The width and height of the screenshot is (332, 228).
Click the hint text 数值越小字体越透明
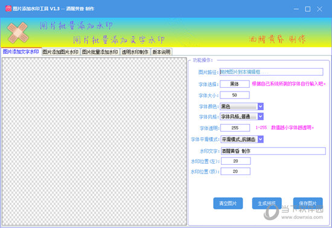(292, 128)
